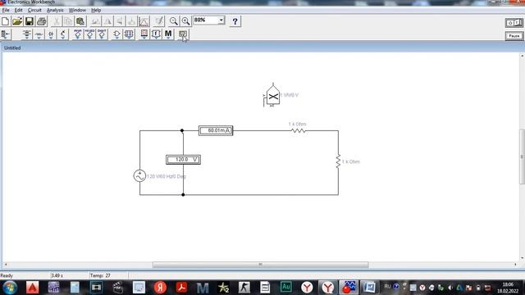Click the vertical scrollbar thumb
Viewport: 525px width, 295px height.
click(522, 157)
